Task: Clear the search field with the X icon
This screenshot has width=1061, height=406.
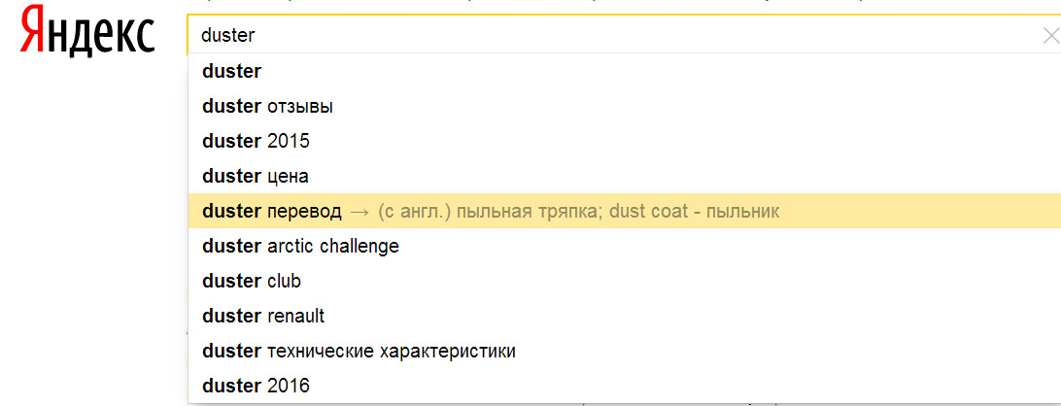Action: click(x=1051, y=36)
